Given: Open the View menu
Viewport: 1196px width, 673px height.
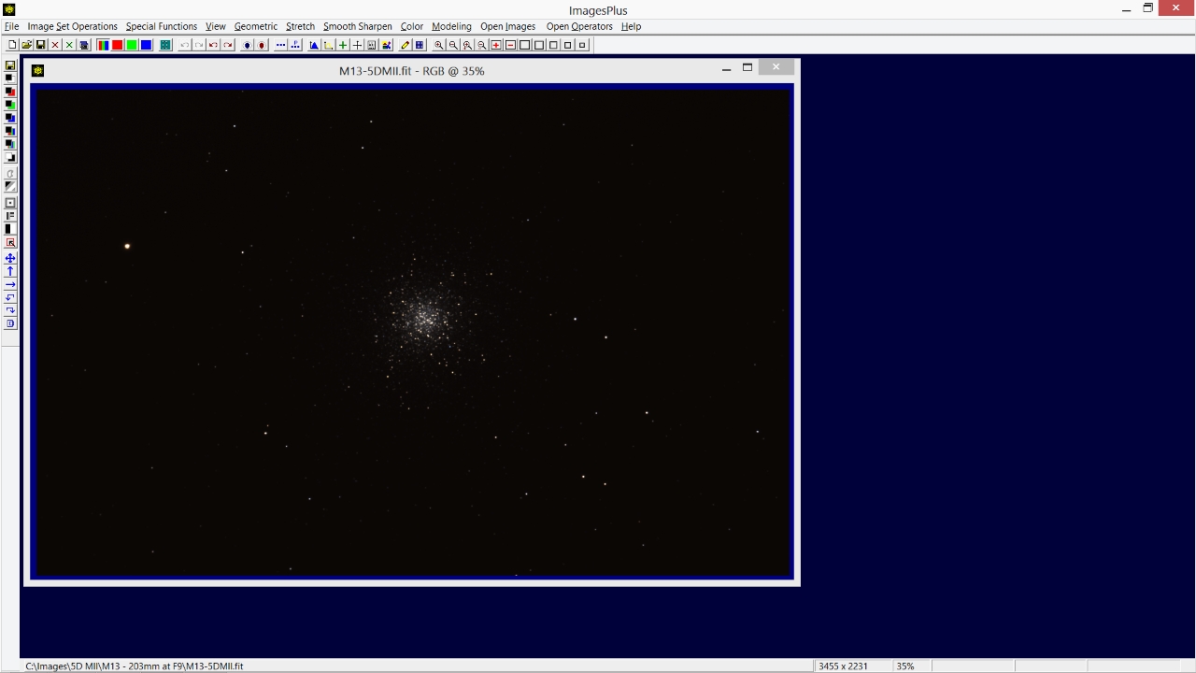Looking at the screenshot, I should click(216, 26).
